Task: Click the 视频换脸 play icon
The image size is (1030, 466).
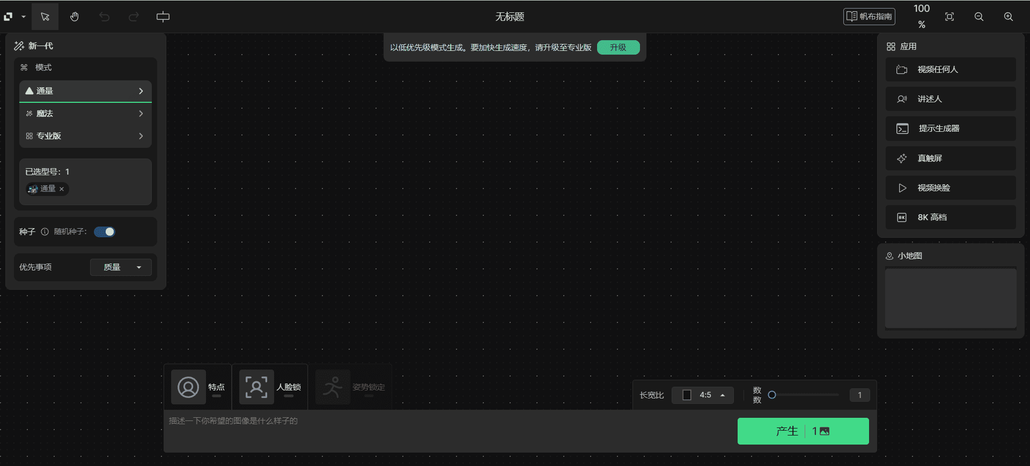Action: coord(902,188)
